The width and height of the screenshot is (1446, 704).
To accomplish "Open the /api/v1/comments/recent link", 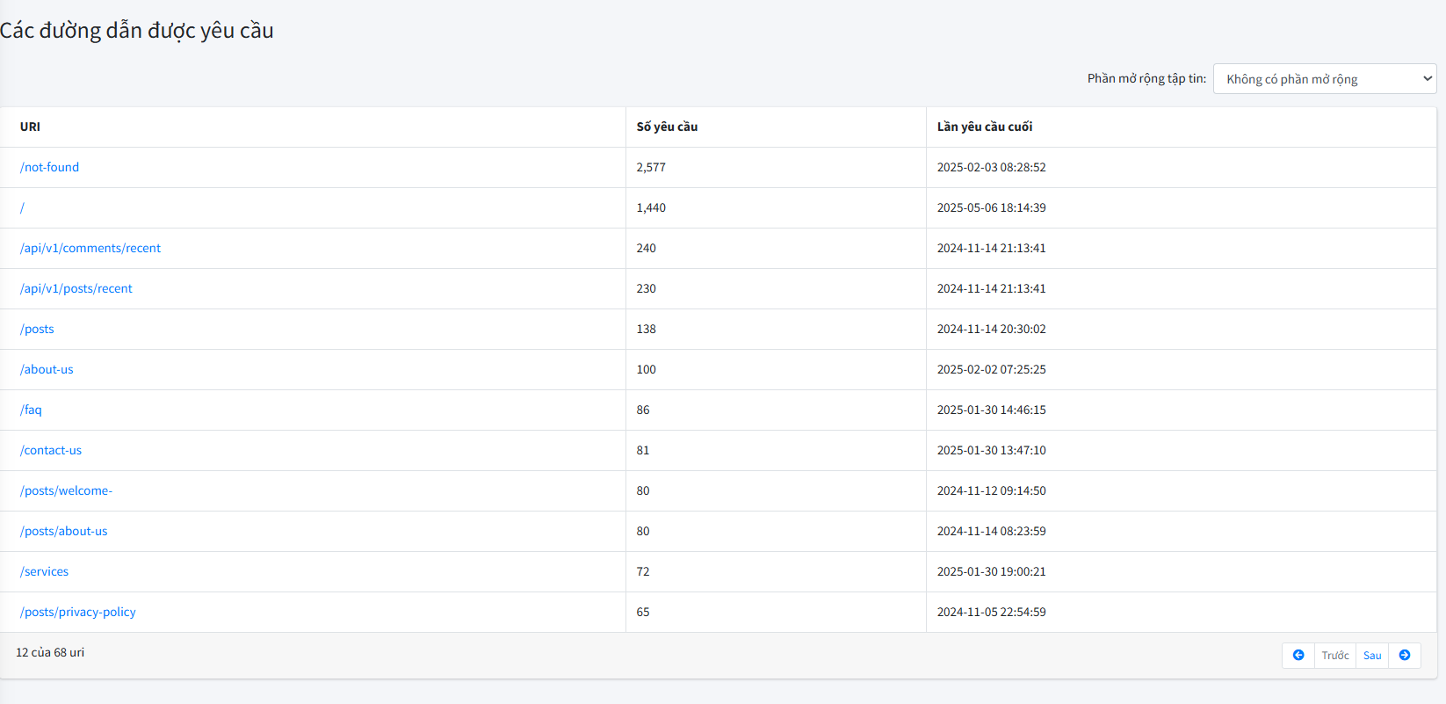I will coord(90,248).
